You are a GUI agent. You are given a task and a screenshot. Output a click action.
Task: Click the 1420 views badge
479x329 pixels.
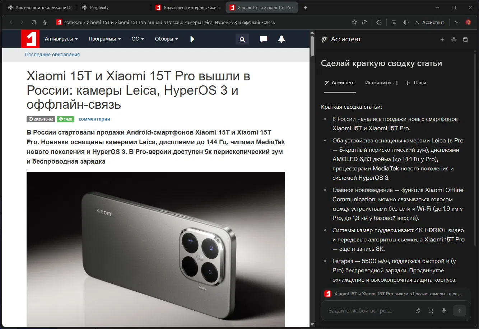coord(66,119)
